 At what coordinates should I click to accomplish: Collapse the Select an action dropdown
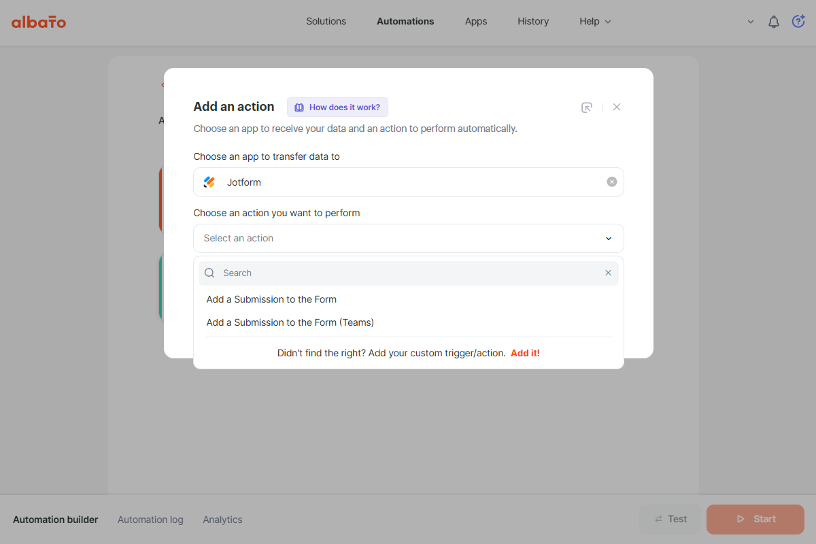[608, 239]
